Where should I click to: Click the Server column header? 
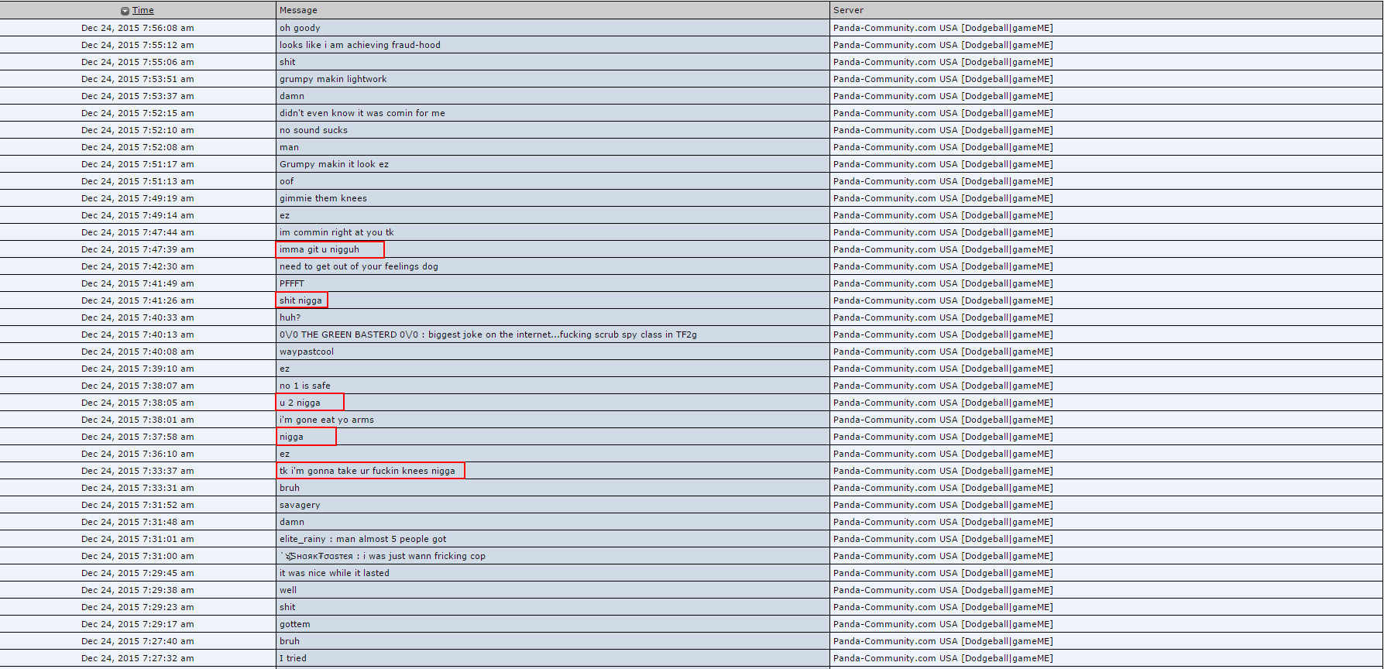click(x=848, y=10)
